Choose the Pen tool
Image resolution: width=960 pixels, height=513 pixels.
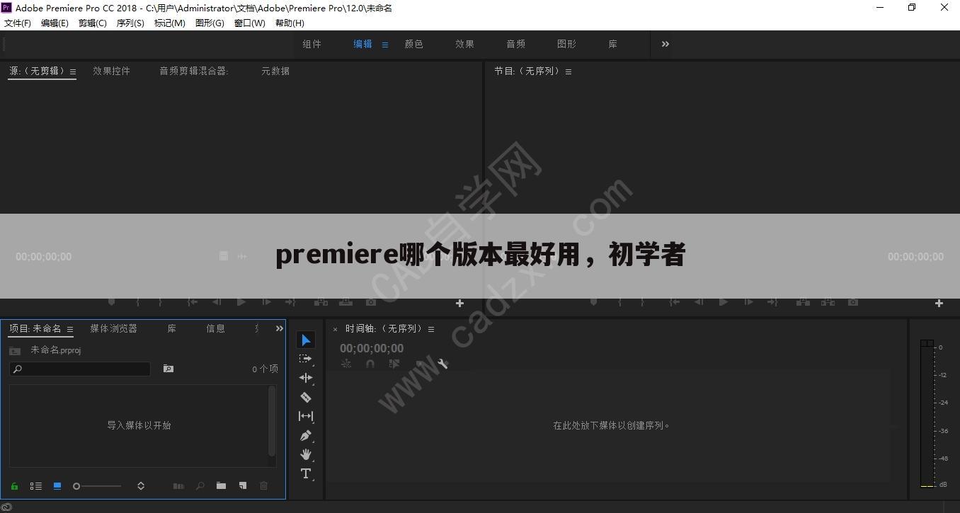point(306,435)
